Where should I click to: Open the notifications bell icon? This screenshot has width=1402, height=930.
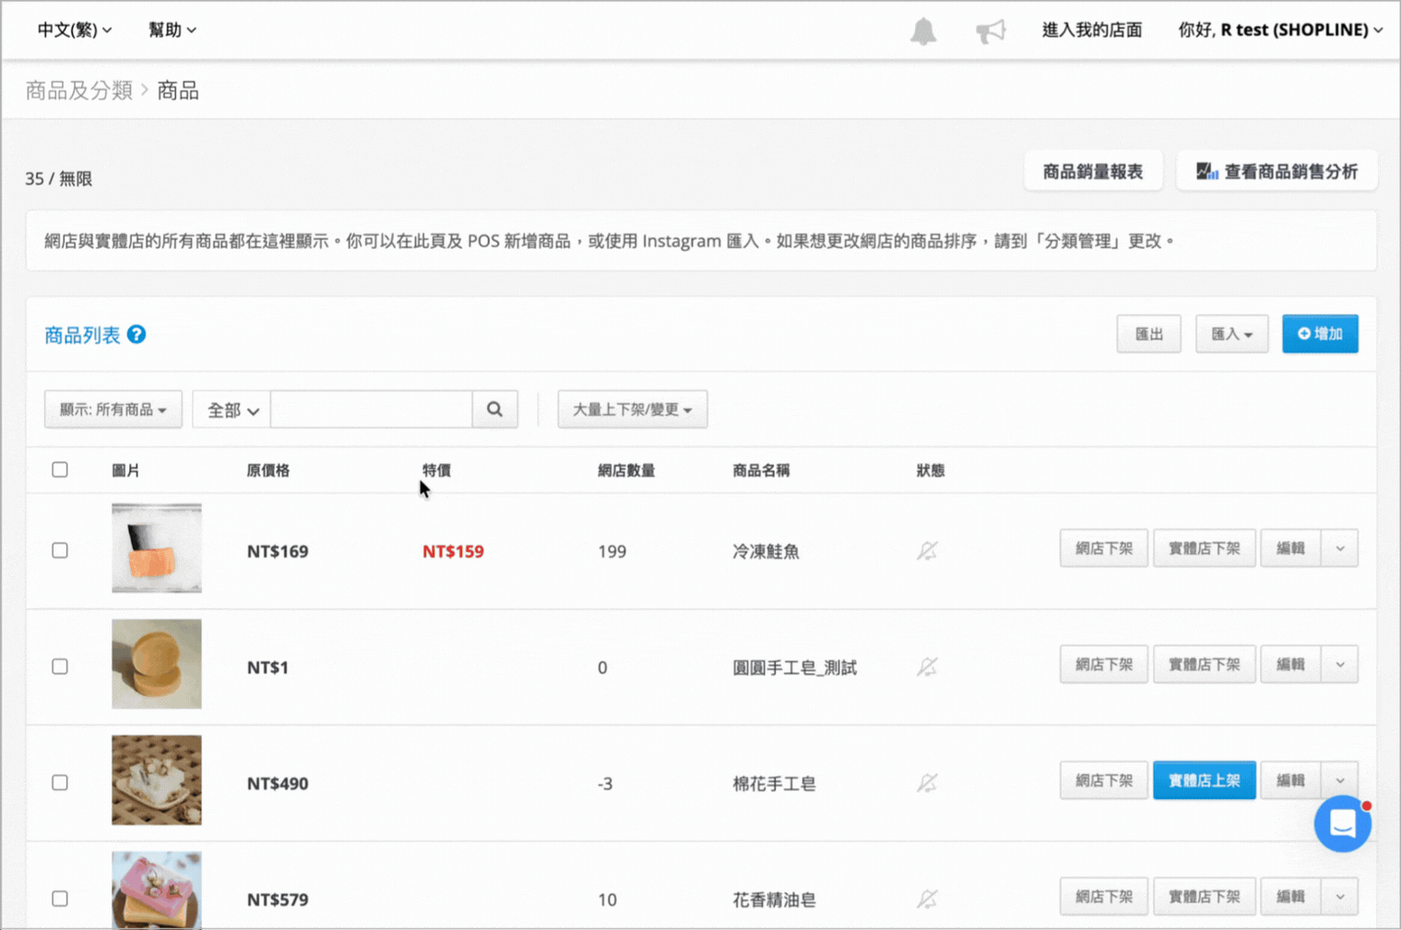(923, 31)
